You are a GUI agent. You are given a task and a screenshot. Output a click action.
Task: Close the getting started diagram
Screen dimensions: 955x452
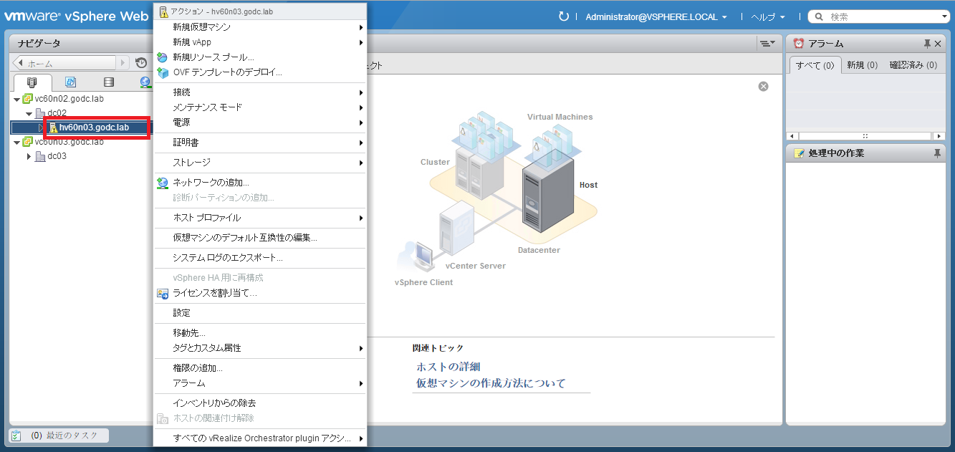(763, 86)
